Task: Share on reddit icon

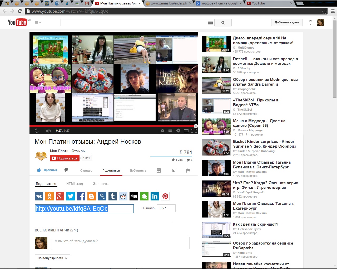Action: click(123, 196)
